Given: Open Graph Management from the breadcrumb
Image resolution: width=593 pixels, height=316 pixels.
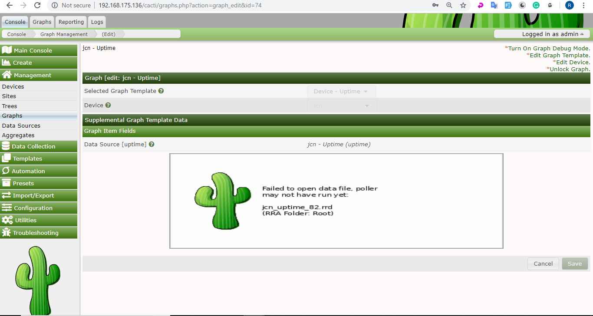Looking at the screenshot, I should (x=63, y=33).
